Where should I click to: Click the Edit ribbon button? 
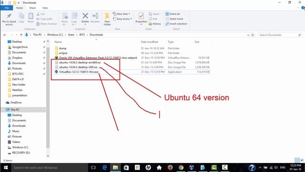click(x=153, y=19)
